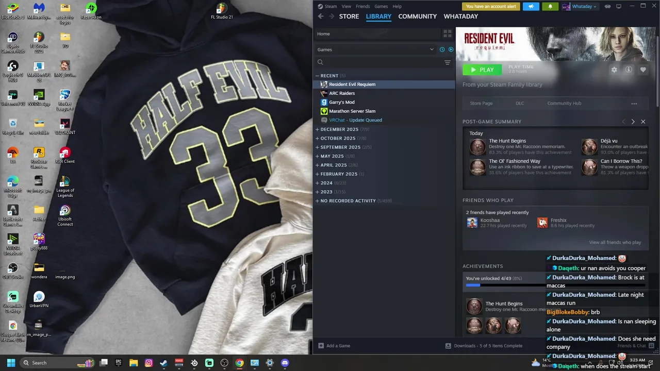Screen dimensions: 660x371
Task: Open the Store Page link
Action: pos(481,104)
